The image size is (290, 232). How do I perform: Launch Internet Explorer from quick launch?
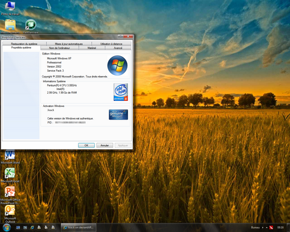point(32,228)
